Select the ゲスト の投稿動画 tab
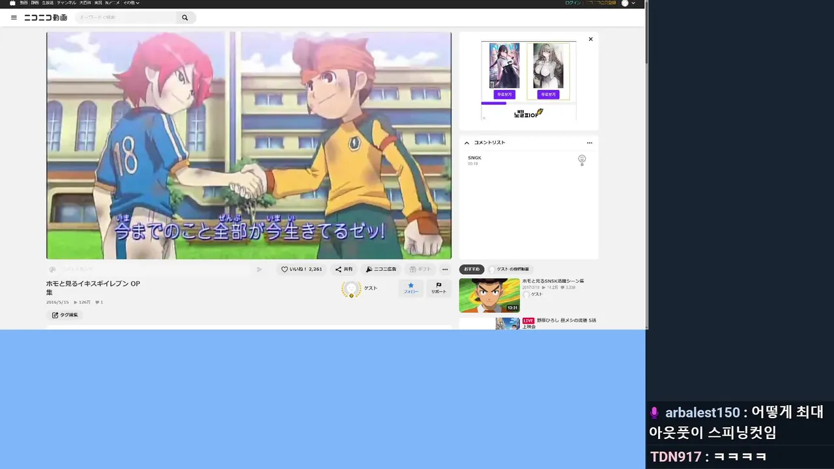 click(510, 269)
